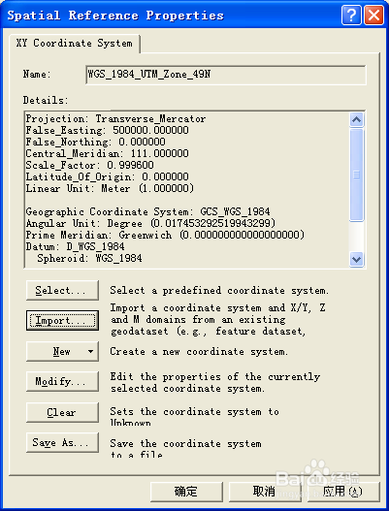Close the Spatial Reference Properties dialog
Image resolution: width=389 pixels, height=511 pixels.
tap(373, 15)
